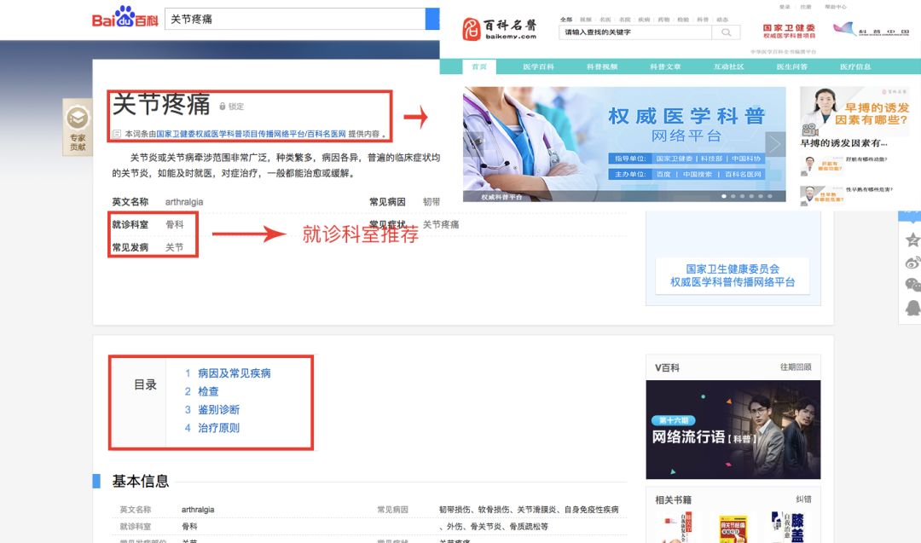Click the banner's right arrow to advance slides
The height and width of the screenshot is (543, 921).
tap(774, 144)
